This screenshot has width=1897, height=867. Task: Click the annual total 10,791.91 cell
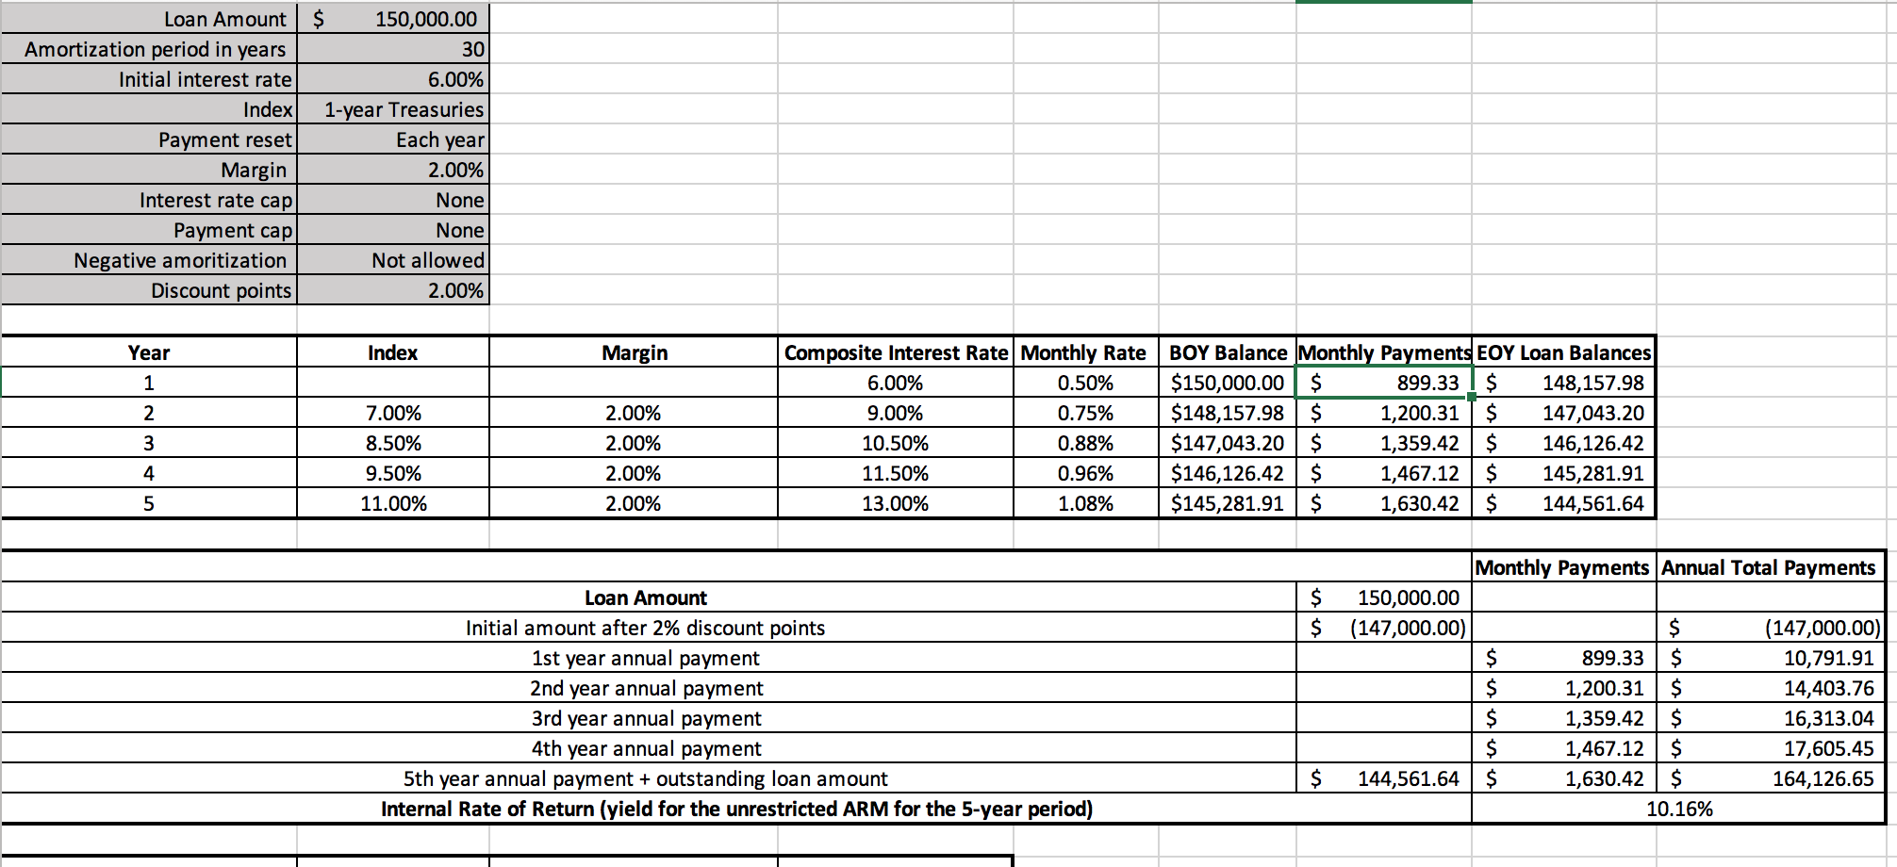[x=1770, y=658]
